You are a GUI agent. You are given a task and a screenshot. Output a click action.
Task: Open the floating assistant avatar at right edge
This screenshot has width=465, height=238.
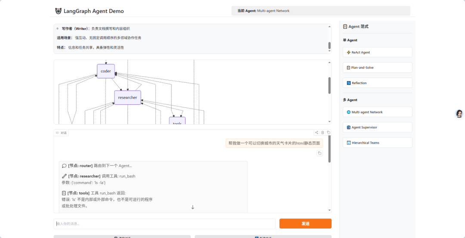coord(459,113)
